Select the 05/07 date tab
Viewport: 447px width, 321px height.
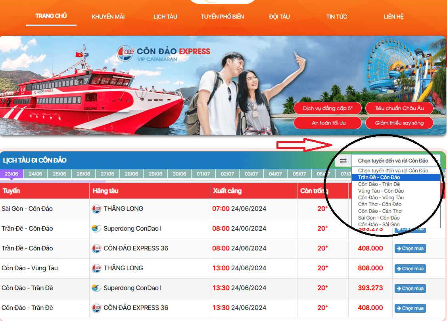coord(299,174)
